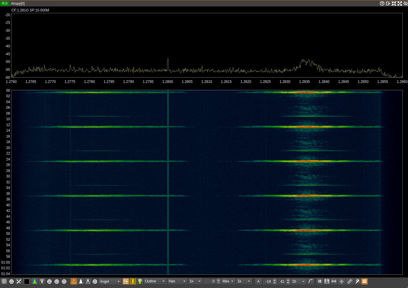Click the reference level -19 field

pyautogui.click(x=268, y=281)
